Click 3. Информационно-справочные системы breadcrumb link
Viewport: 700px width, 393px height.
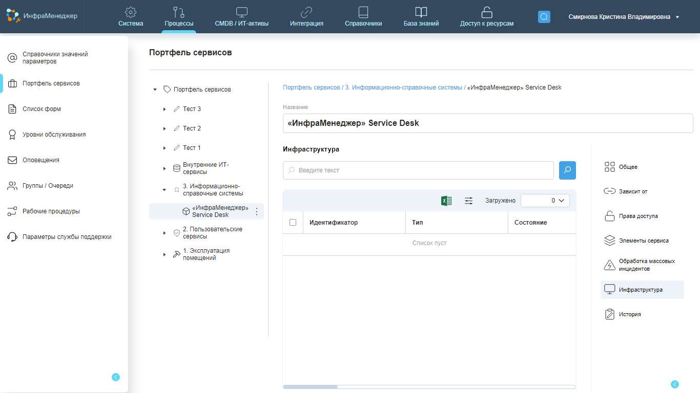tap(404, 88)
